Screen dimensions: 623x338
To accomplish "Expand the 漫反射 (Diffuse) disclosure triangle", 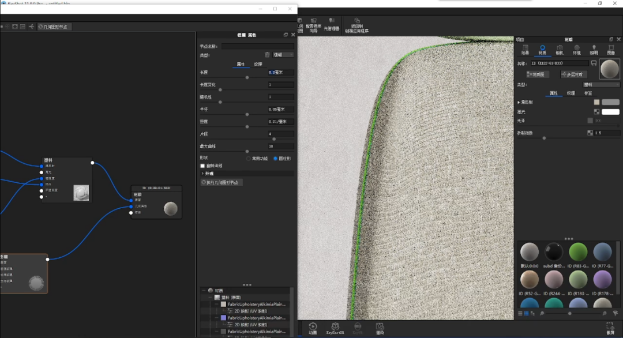I will pos(519,103).
